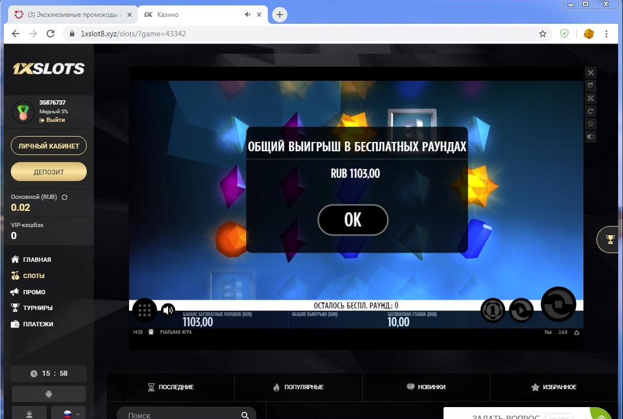The image size is (623, 419).
Task: Mute the Казино tab audio icon
Action: coord(247,15)
